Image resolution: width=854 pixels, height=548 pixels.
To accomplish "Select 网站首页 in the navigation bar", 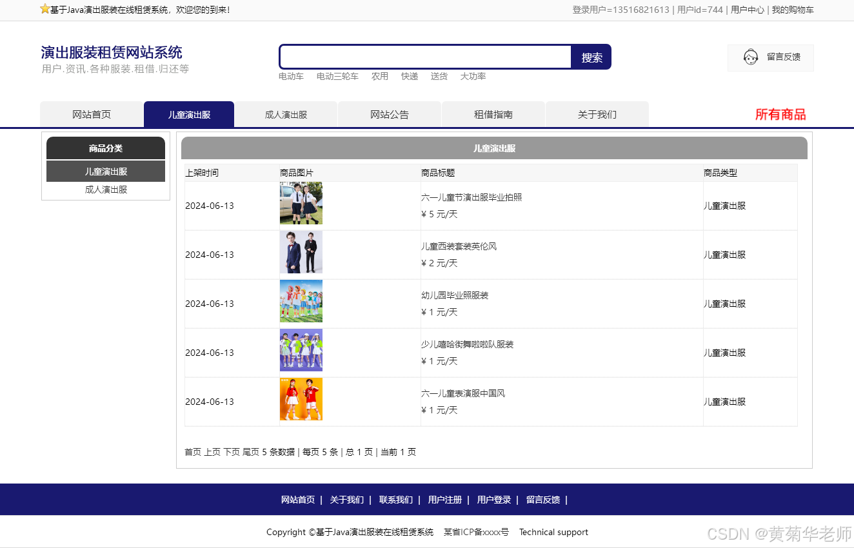I will coord(92,115).
